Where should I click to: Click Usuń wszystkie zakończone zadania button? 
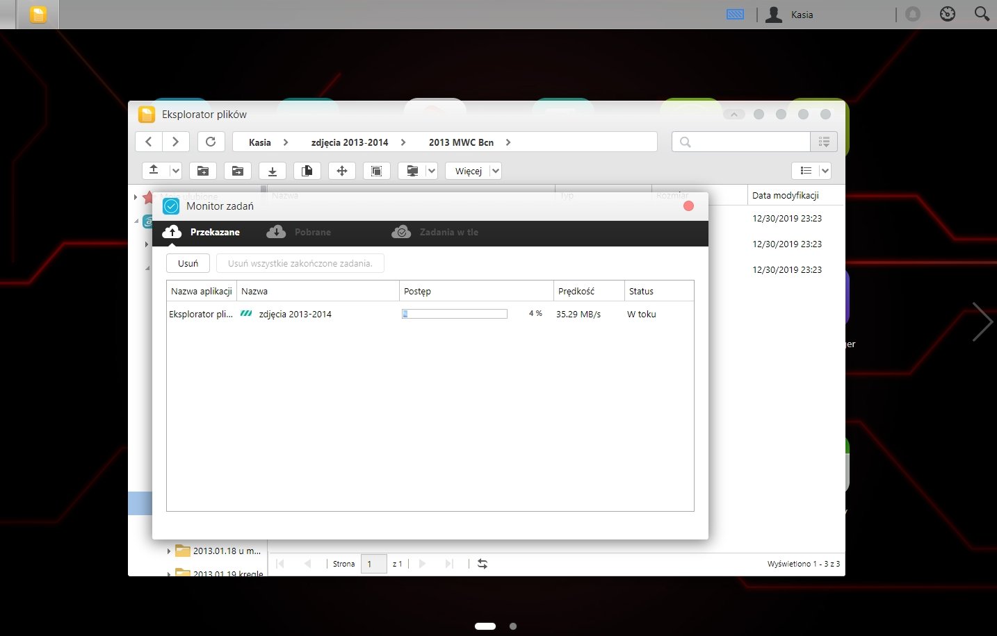point(300,263)
